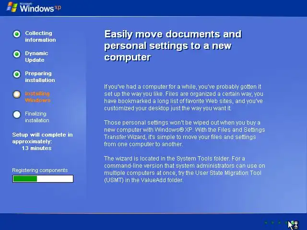Click the "Collecting information" step label
The width and height of the screenshot is (307, 230).
(40, 36)
